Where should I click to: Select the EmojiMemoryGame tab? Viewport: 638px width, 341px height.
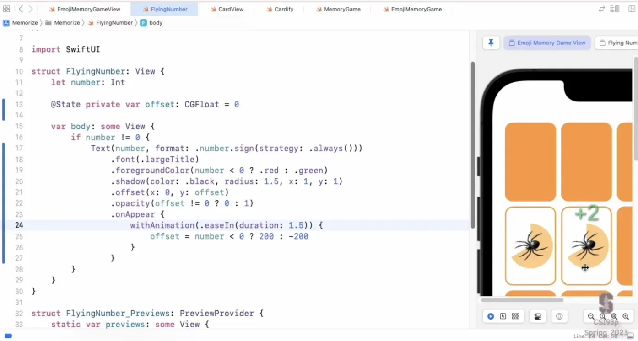tap(412, 9)
